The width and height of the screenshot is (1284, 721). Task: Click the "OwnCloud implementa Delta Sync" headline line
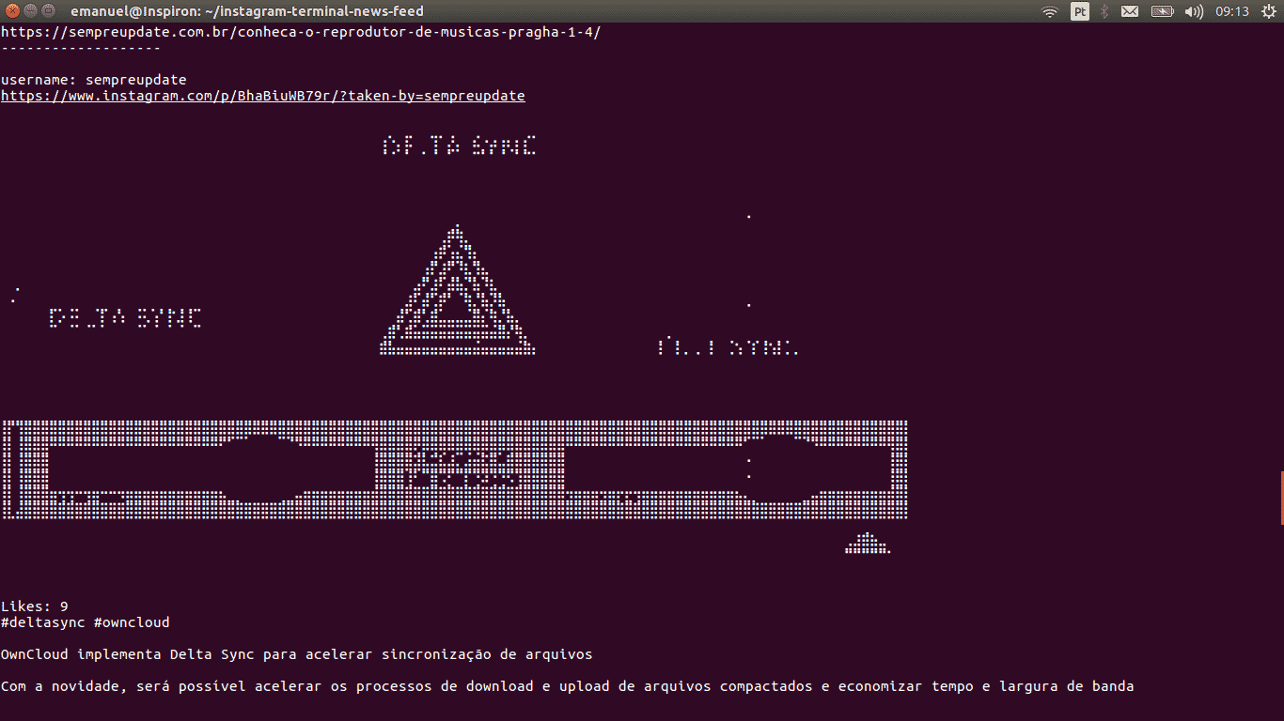[297, 654]
